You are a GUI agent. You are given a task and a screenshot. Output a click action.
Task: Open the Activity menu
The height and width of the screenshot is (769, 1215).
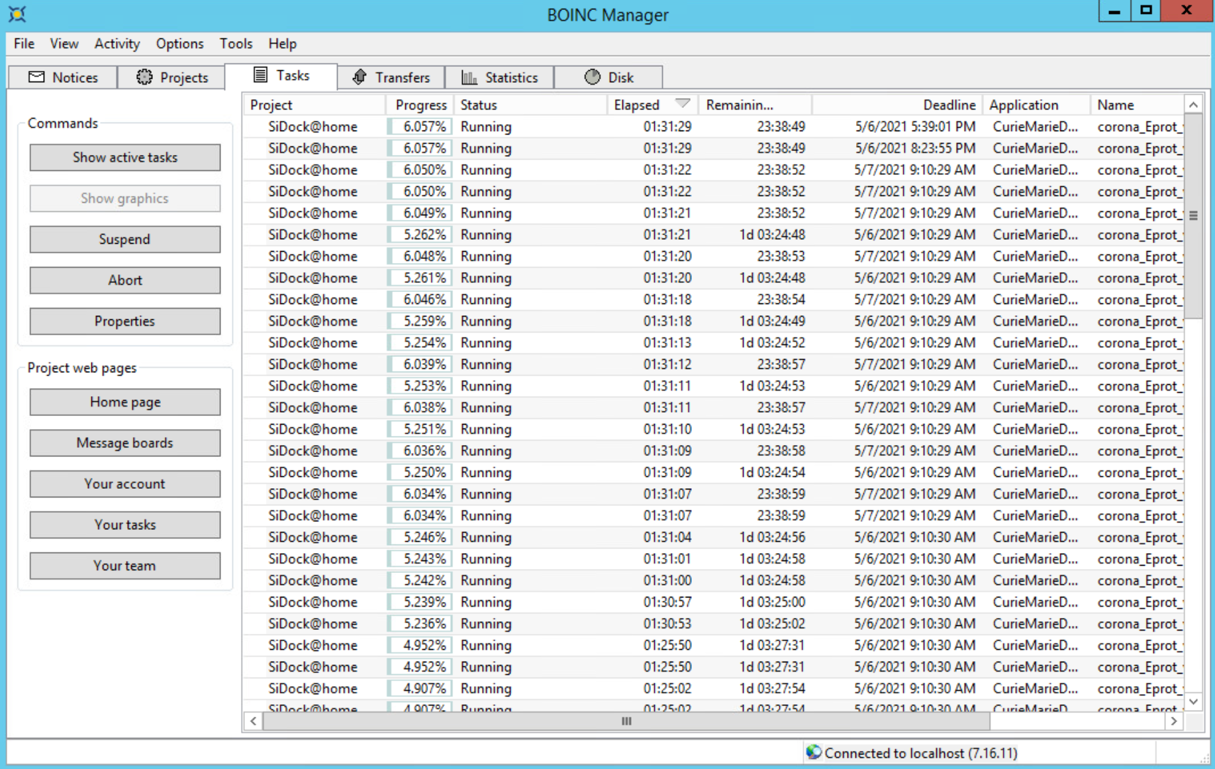click(x=117, y=44)
